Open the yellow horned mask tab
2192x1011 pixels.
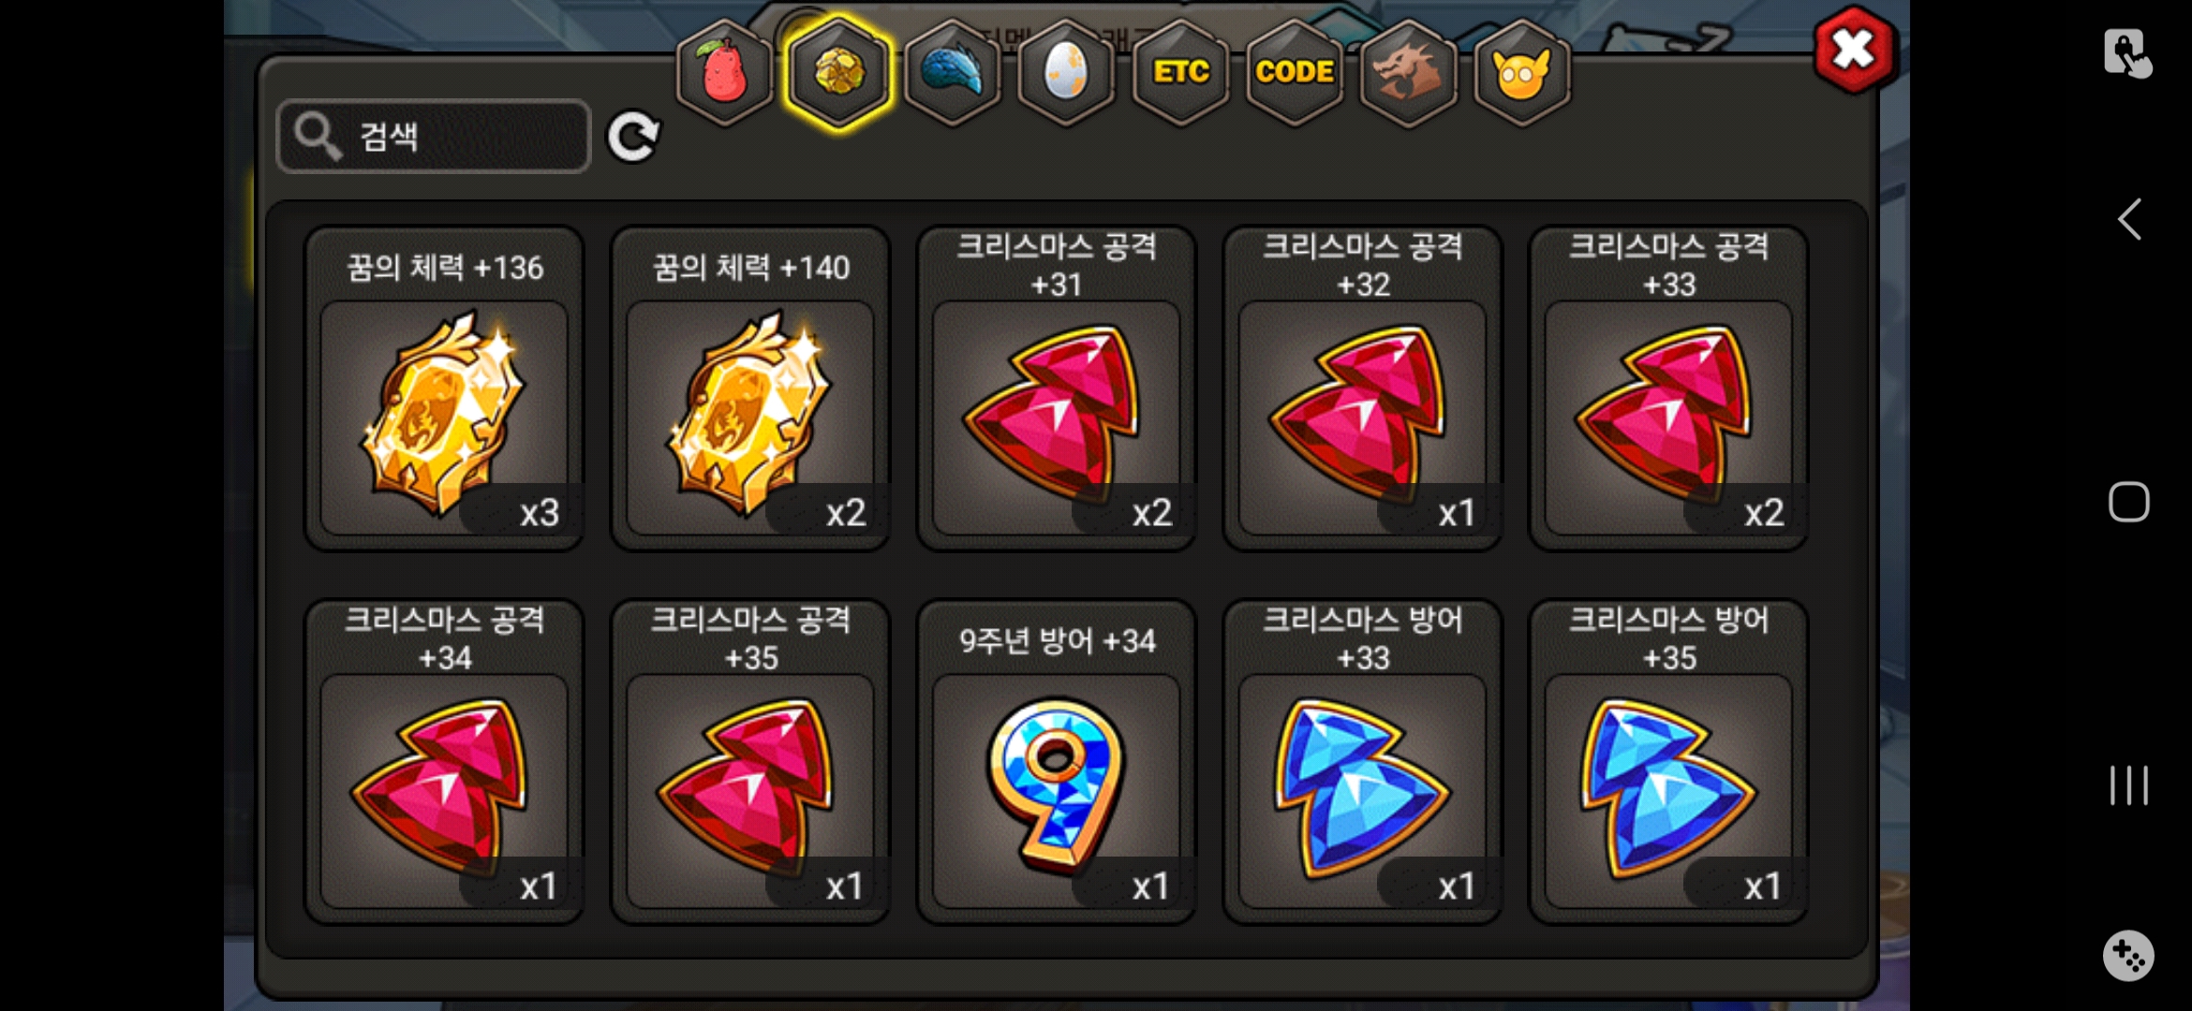point(1522,72)
